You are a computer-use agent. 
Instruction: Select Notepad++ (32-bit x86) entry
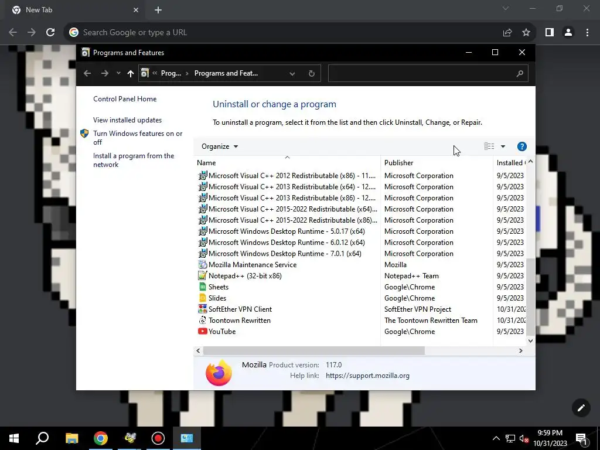(240, 275)
